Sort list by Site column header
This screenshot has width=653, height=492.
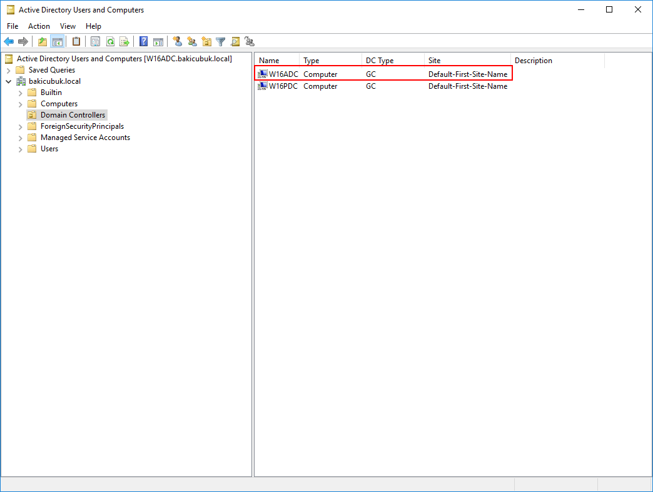click(467, 61)
